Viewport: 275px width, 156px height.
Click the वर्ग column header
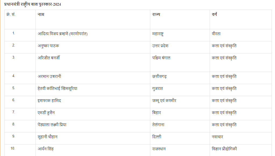click(x=215, y=14)
